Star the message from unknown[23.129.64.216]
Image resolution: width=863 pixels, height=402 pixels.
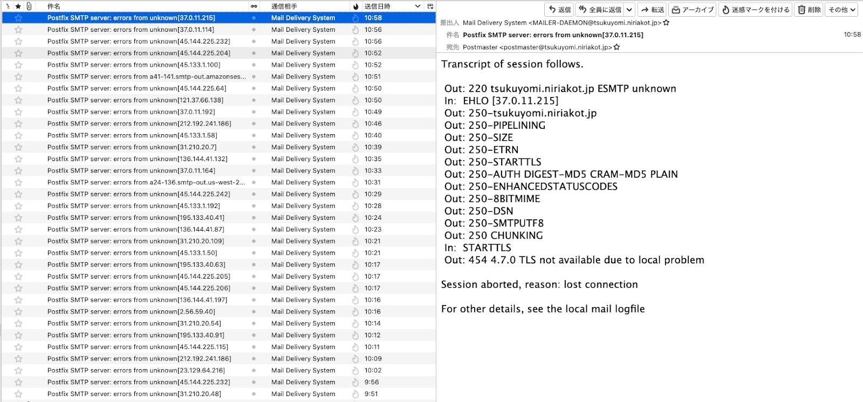click(x=18, y=371)
